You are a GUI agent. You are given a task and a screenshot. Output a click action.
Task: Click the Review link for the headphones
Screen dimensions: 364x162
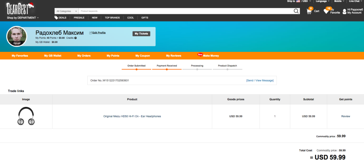pos(346,116)
